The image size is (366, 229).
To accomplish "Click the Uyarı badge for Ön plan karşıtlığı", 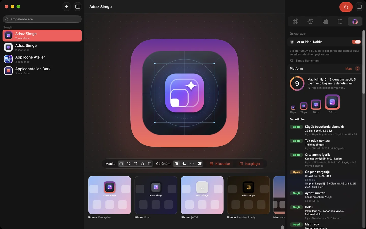I will click(296, 172).
